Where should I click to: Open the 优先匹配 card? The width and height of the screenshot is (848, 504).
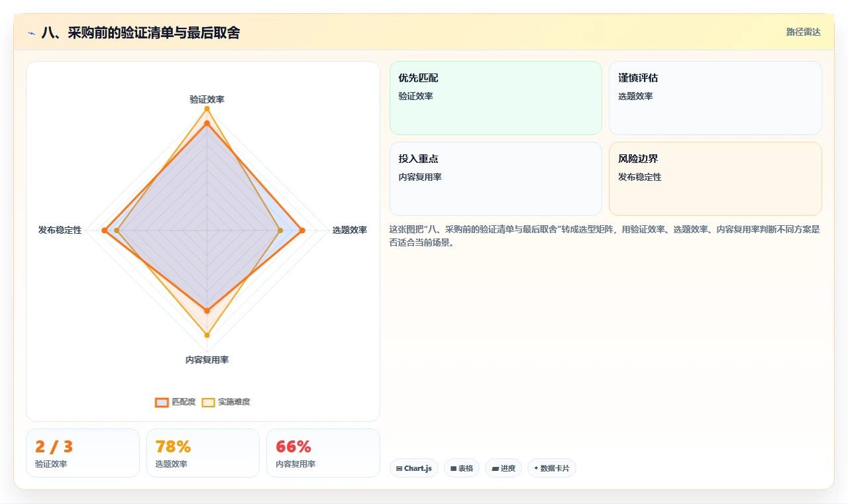coord(496,98)
